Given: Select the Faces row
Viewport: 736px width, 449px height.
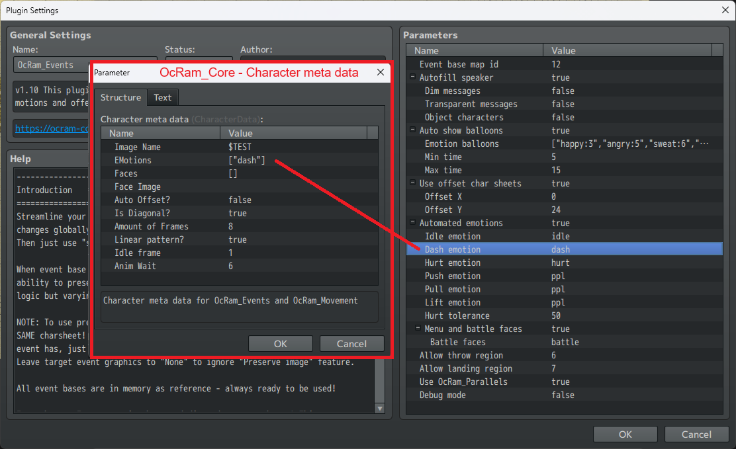Looking at the screenshot, I should click(240, 173).
